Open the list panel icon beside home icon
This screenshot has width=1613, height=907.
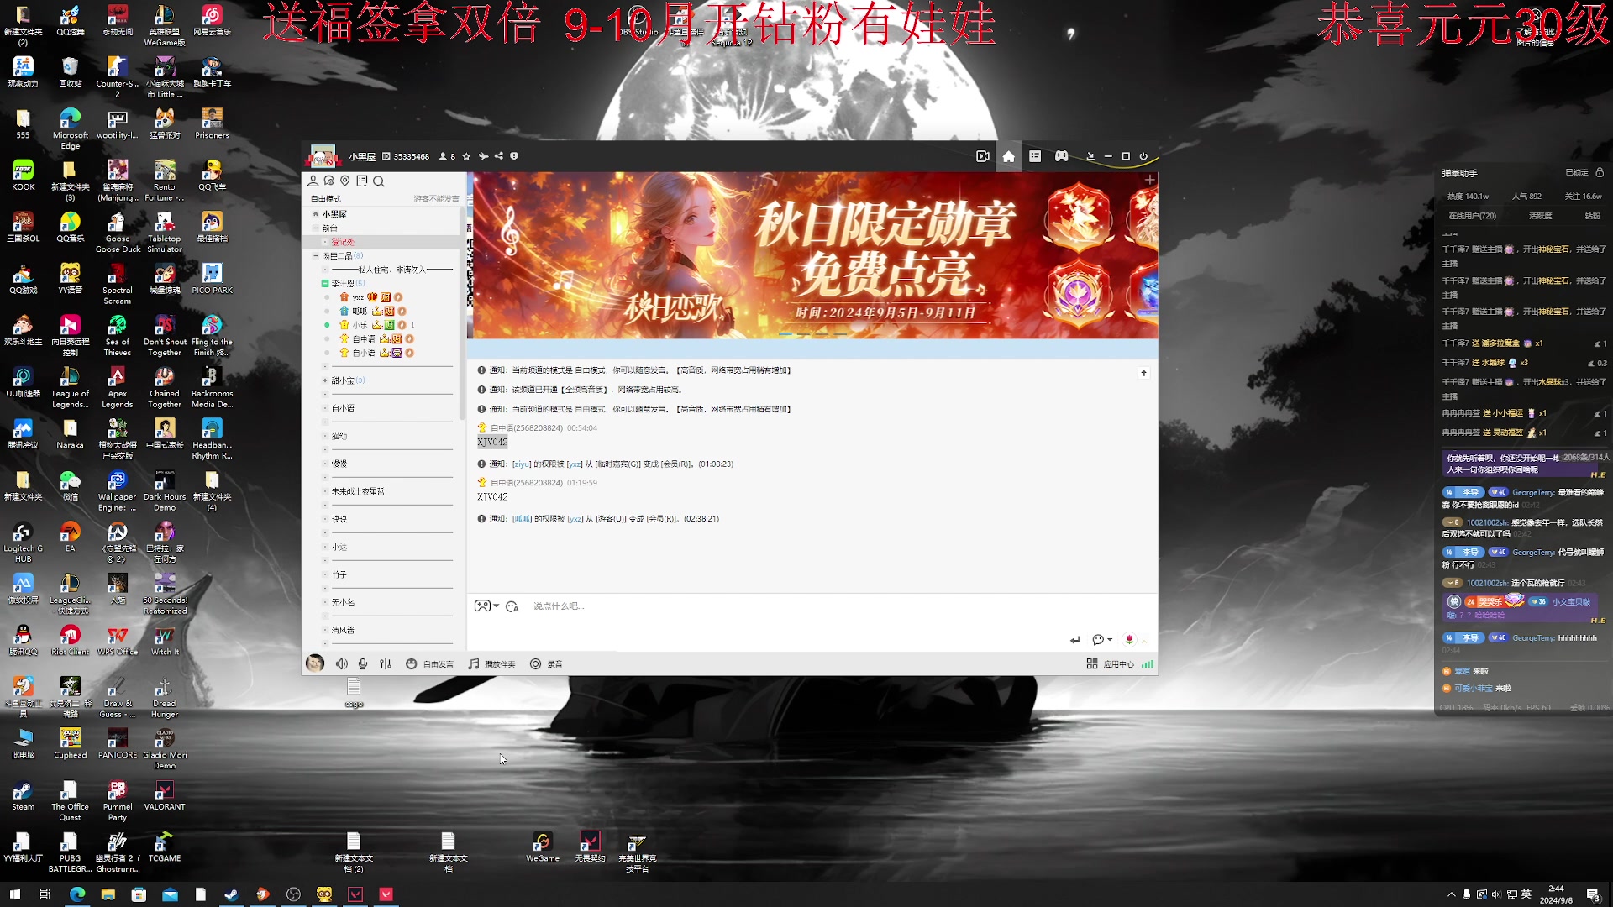point(1035,156)
